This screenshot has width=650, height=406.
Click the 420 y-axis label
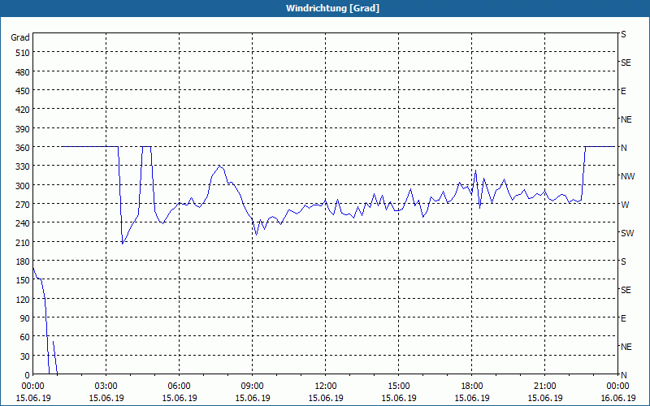23,110
